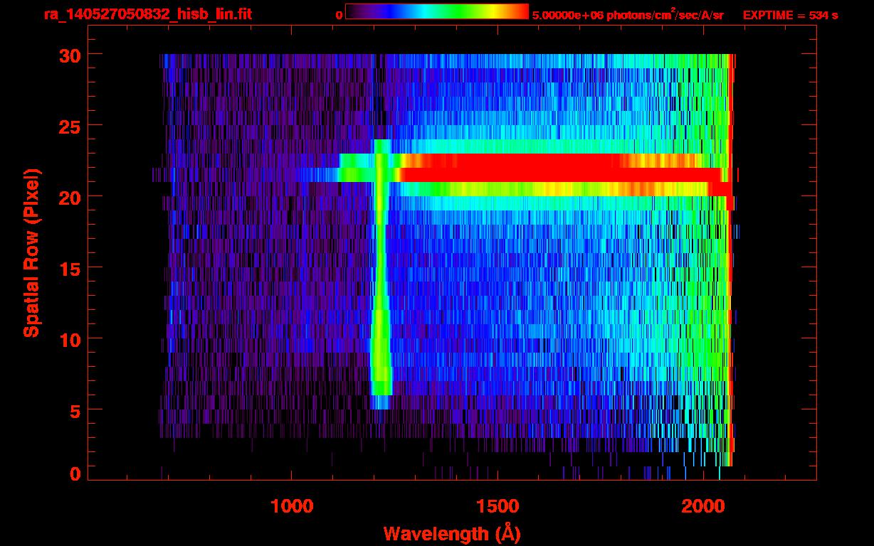Viewport: 874px width, 546px height.
Task: Click the rainbow color scale bar
Action: pos(437,11)
